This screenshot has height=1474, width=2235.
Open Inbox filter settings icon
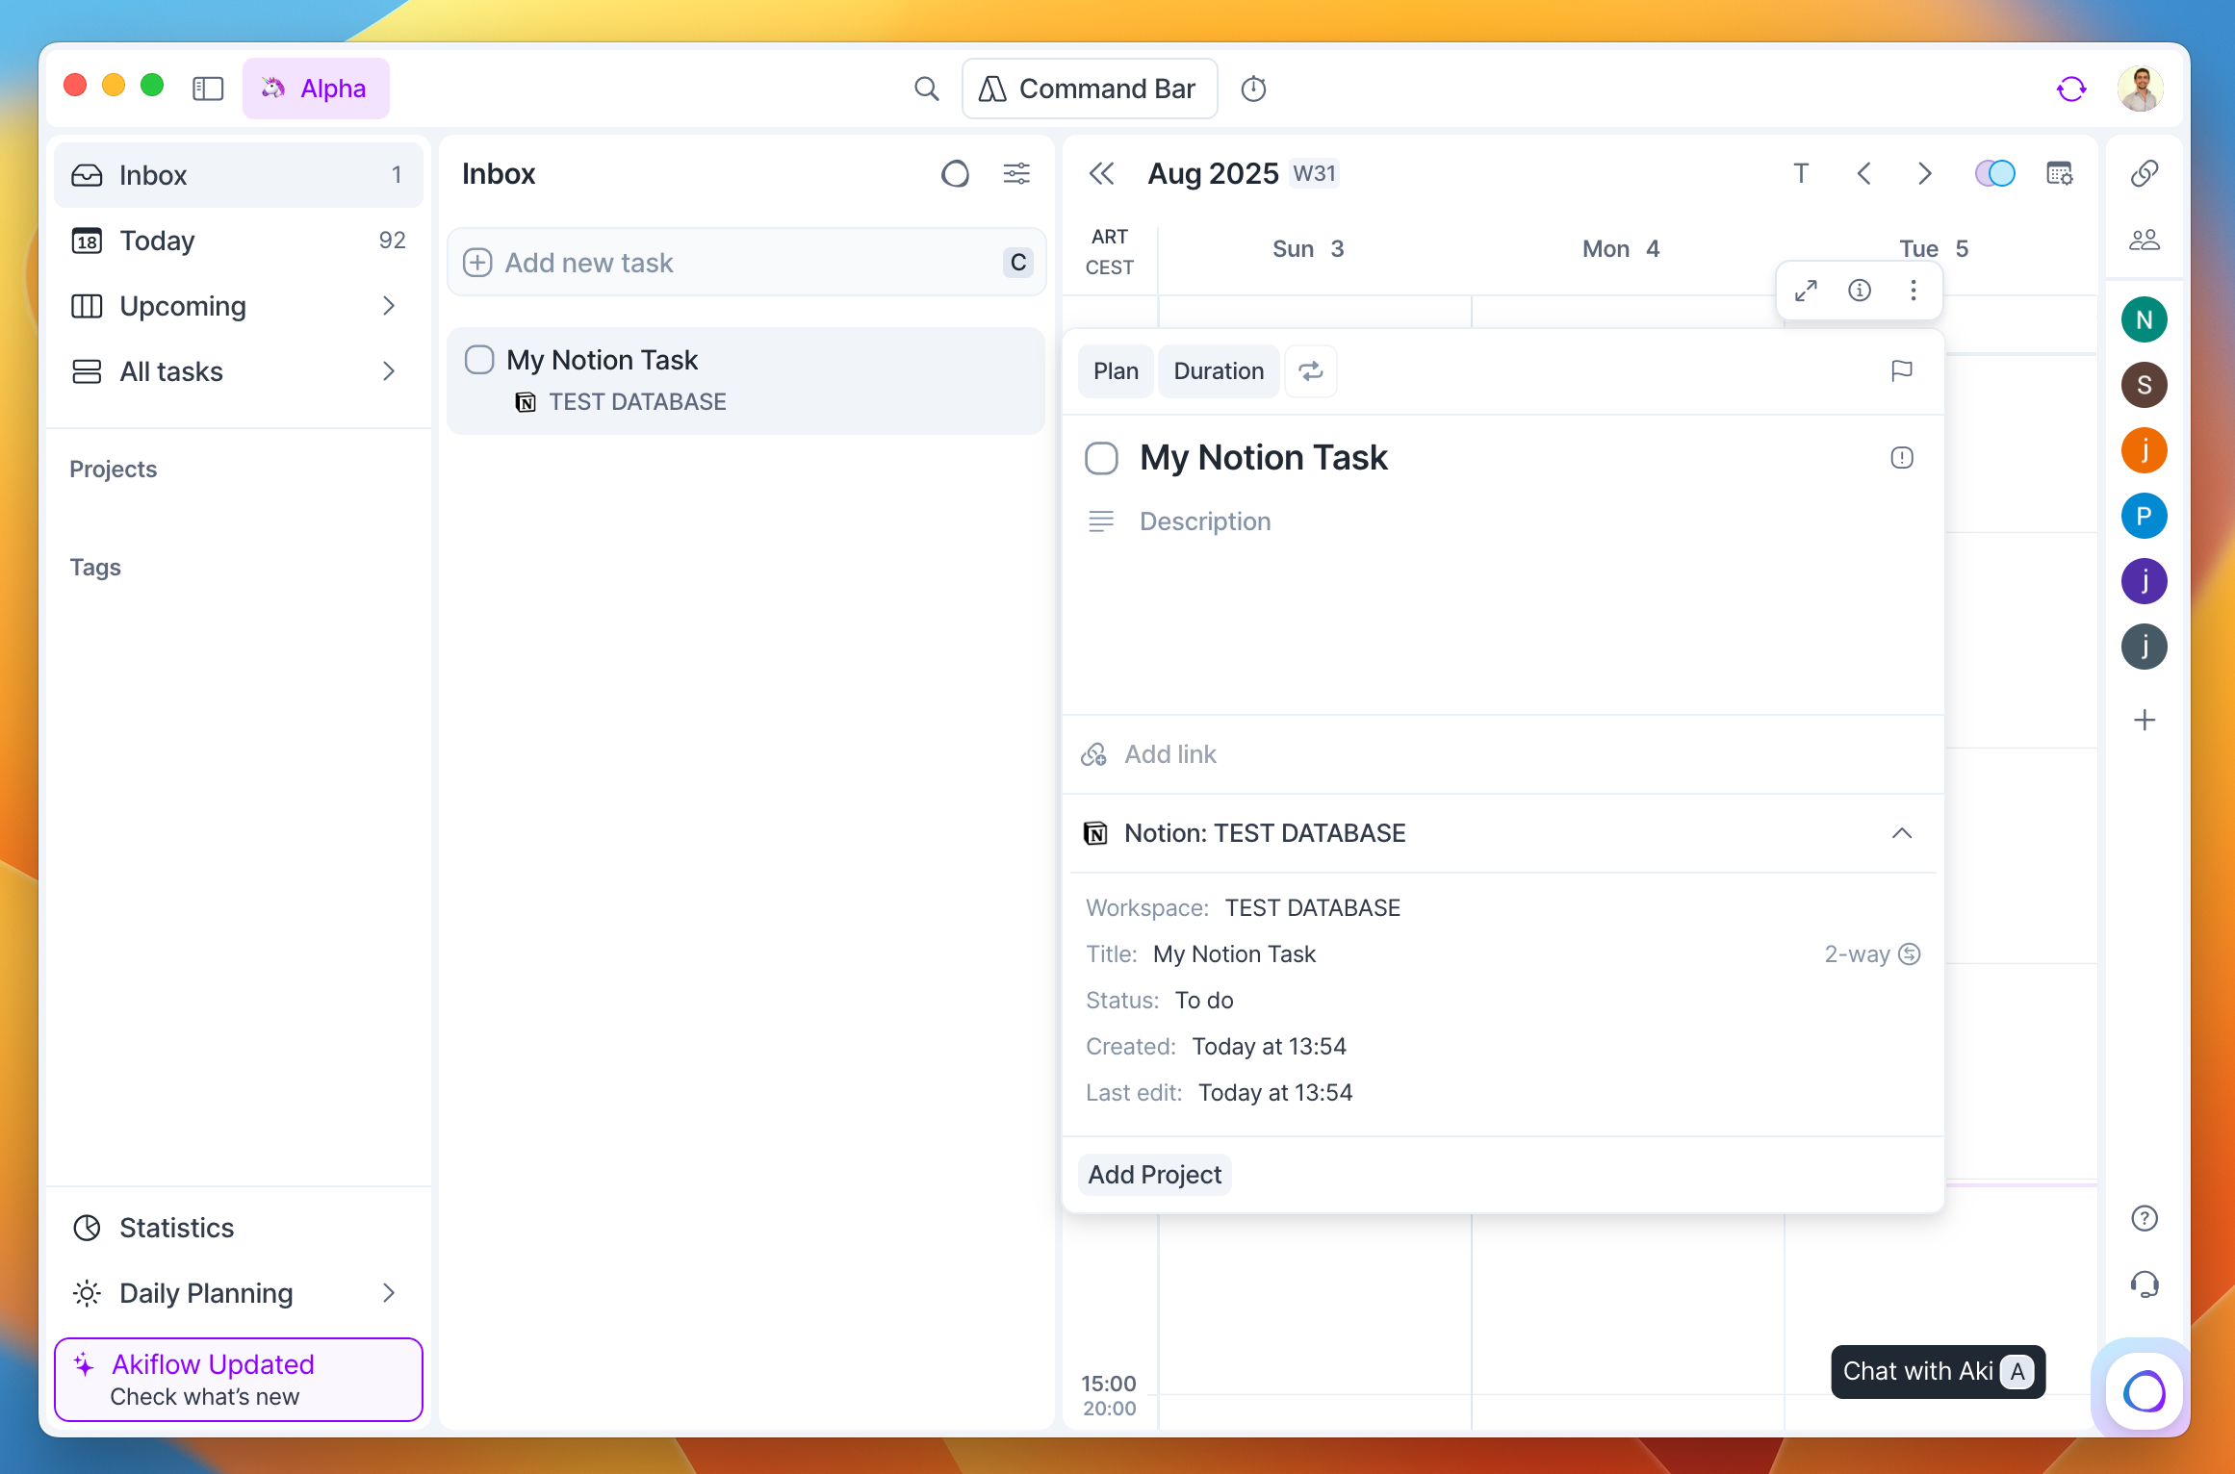(1016, 174)
